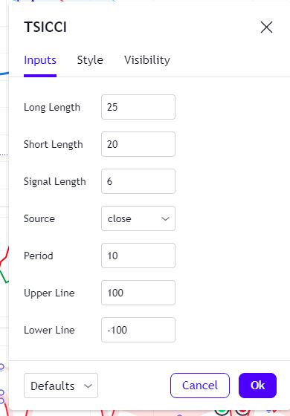Close the TSICCI settings dialog
Image resolution: width=290 pixels, height=416 pixels.
pyautogui.click(x=266, y=27)
